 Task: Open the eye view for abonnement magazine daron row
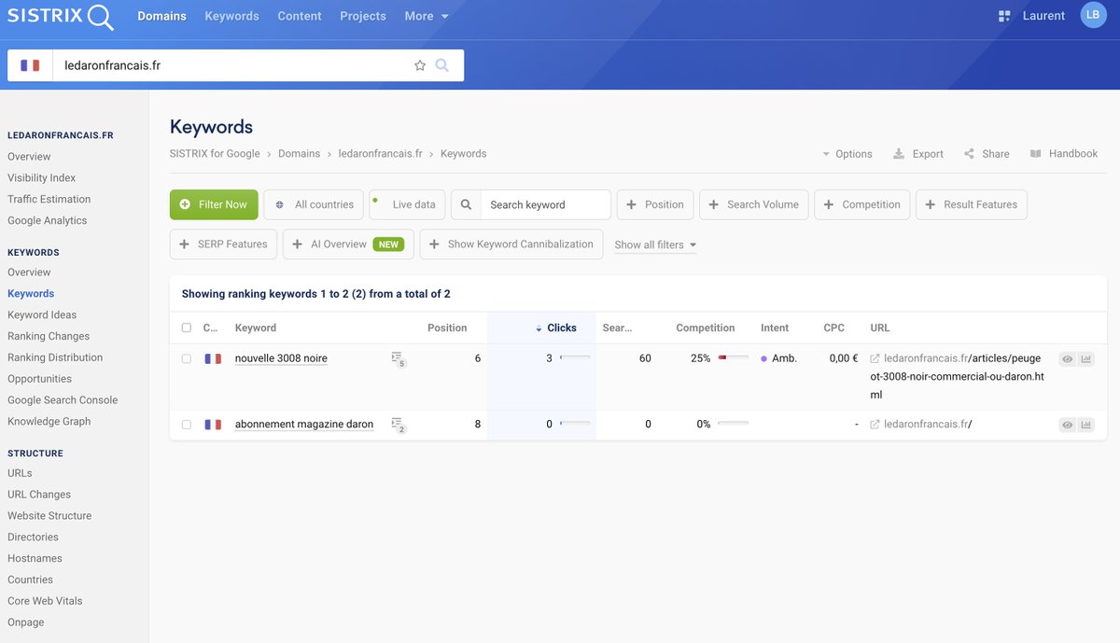click(1068, 425)
